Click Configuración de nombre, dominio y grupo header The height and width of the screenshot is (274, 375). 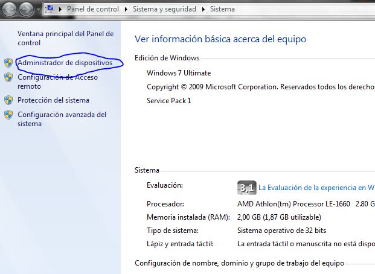(x=239, y=263)
